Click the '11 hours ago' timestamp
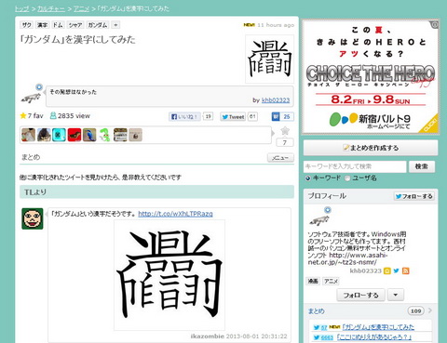 276,25
